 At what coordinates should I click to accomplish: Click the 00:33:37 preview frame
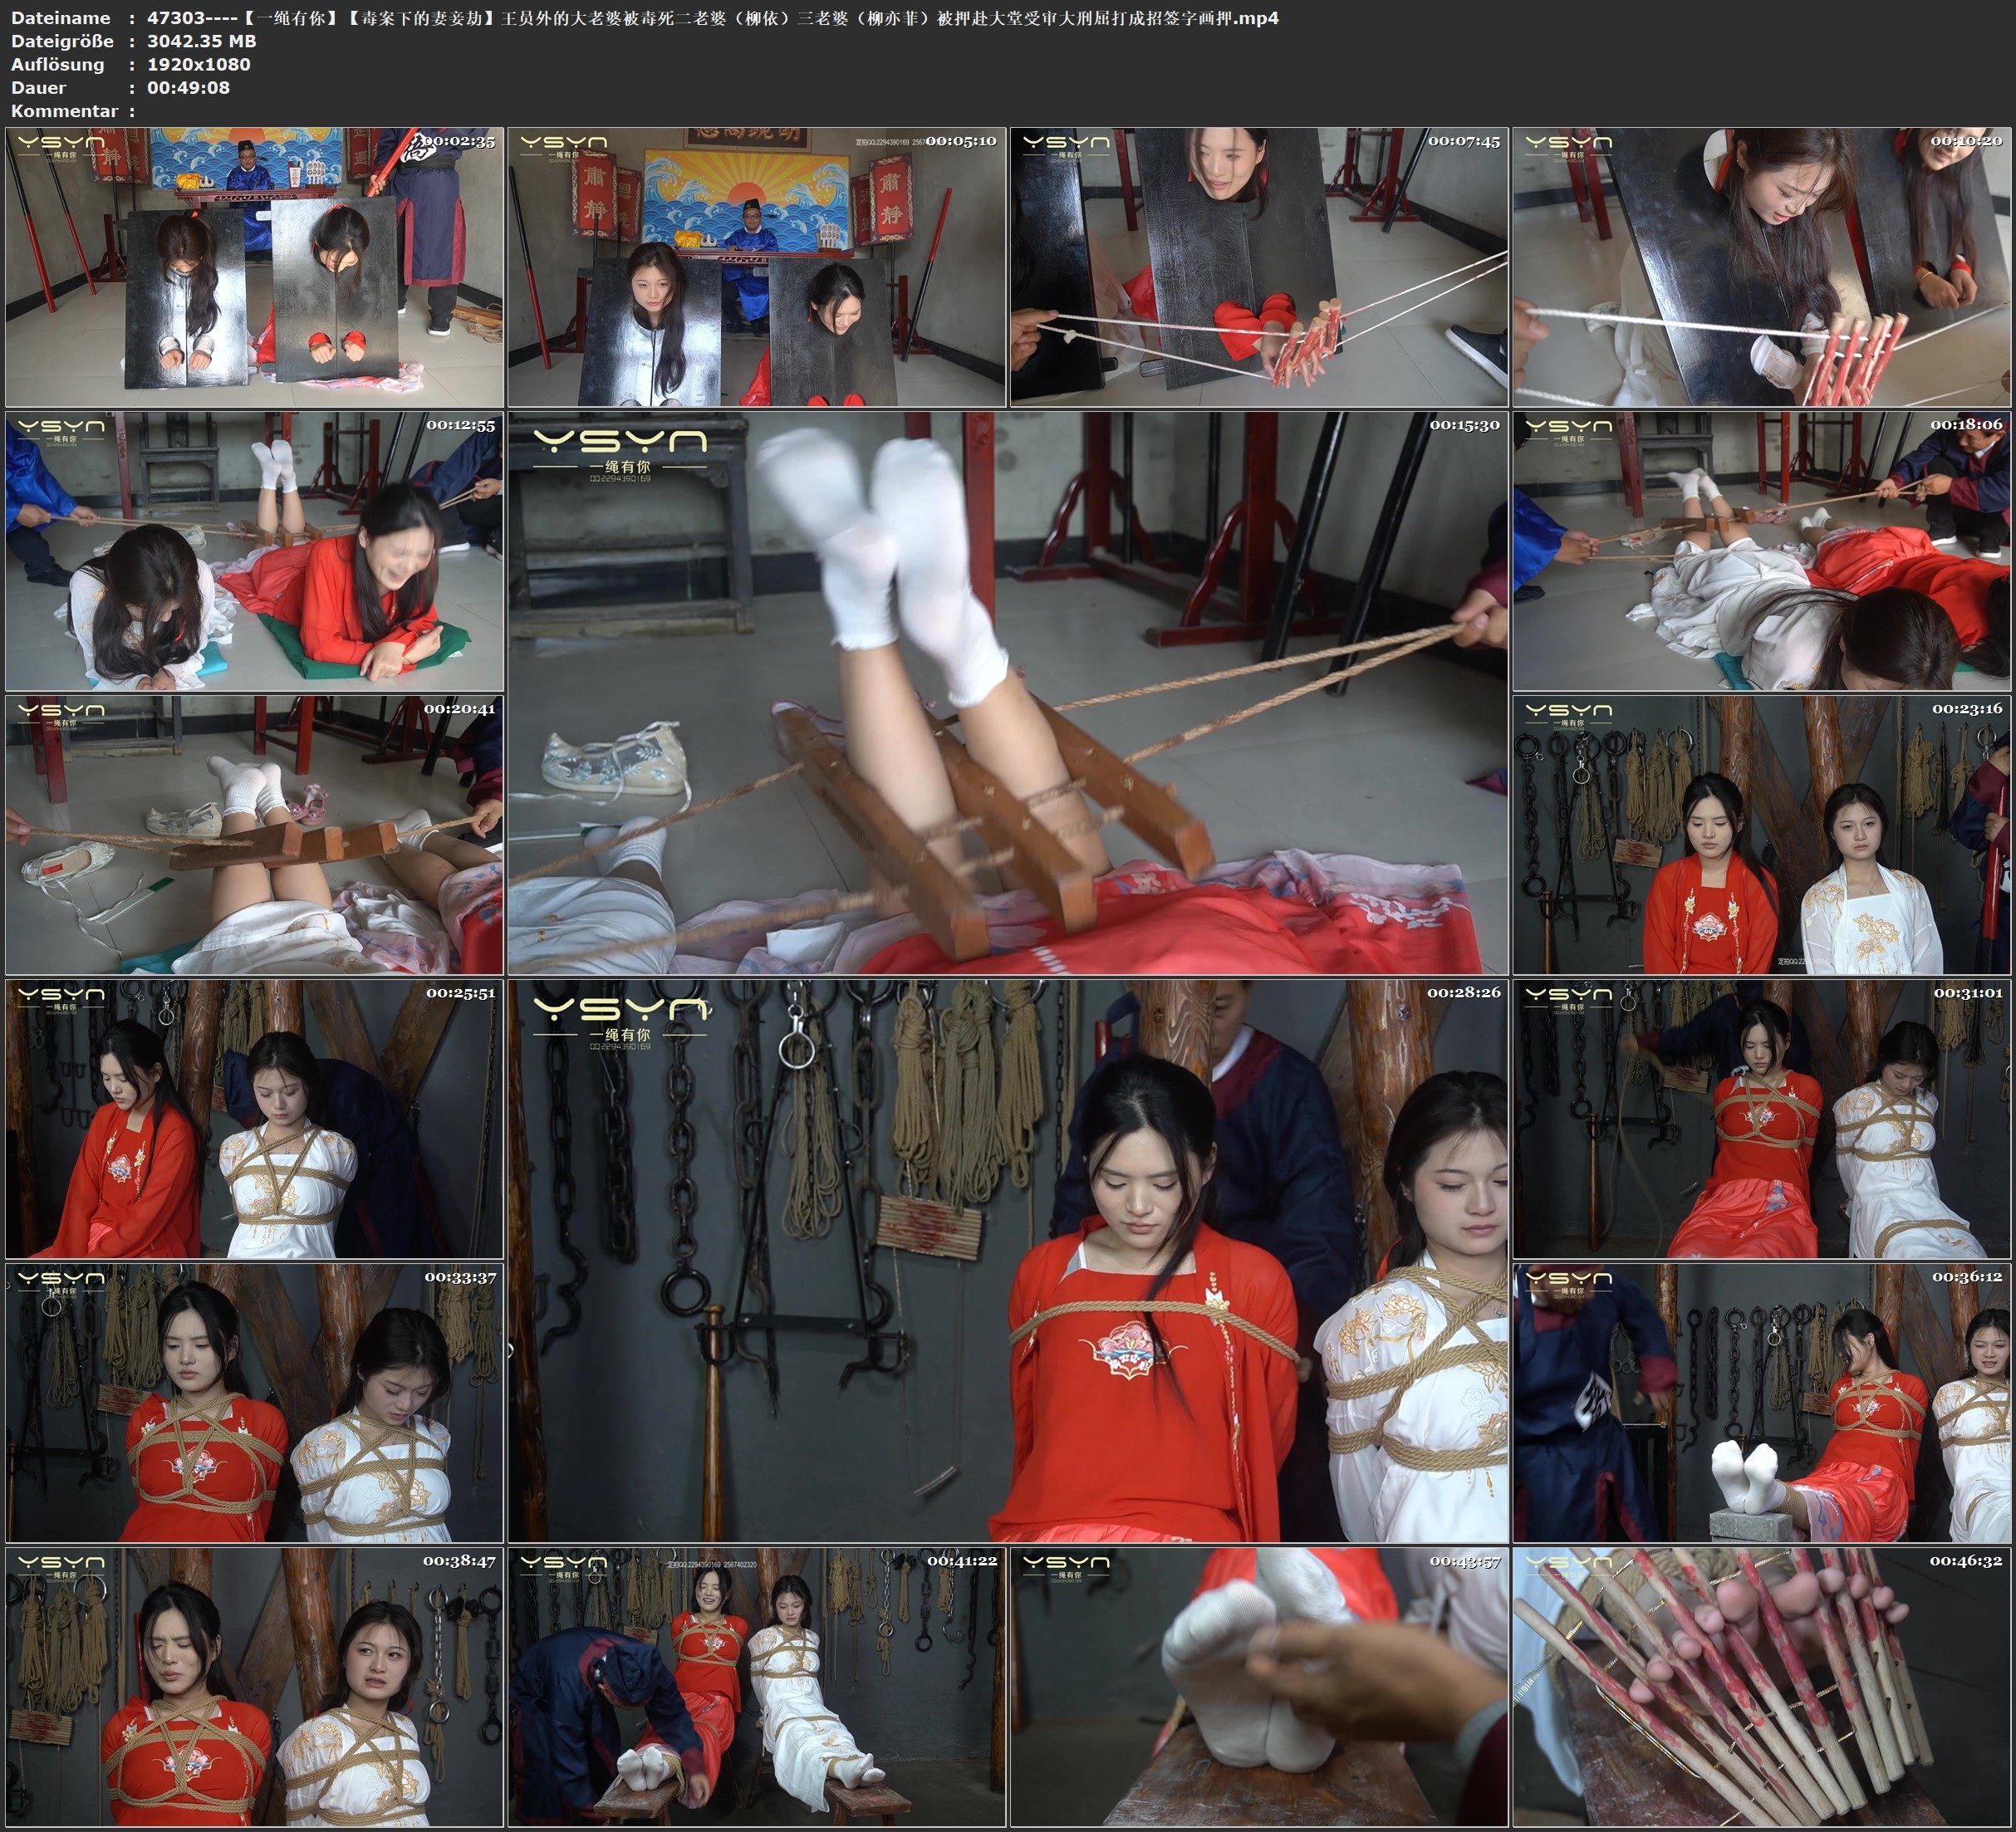254,1402
